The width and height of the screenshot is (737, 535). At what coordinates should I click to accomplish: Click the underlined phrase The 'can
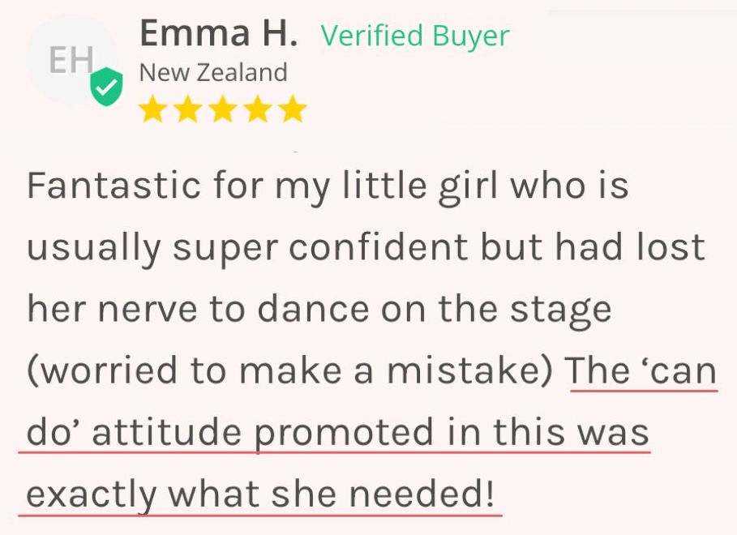[641, 371]
